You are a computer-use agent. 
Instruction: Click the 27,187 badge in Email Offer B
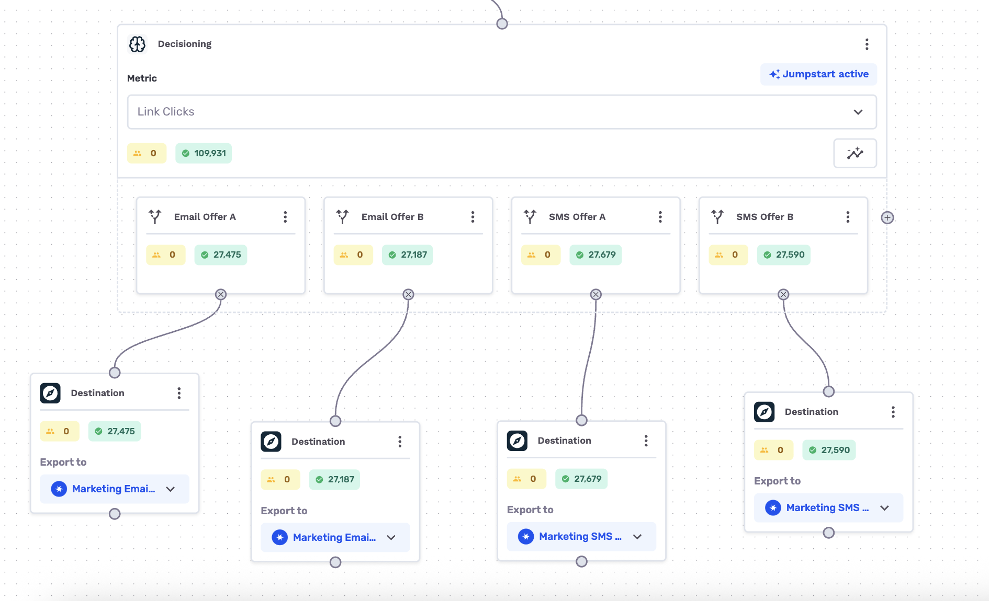point(408,255)
